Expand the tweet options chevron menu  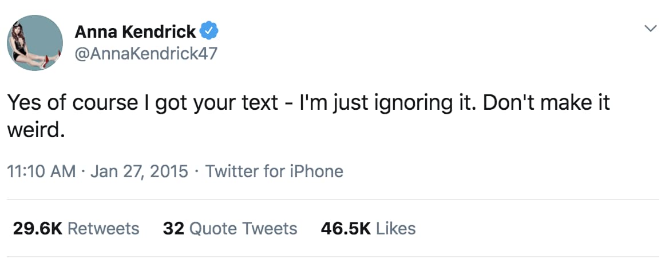click(x=650, y=28)
